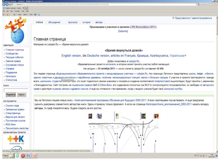Click the Windows Start (Пуск) button
218x163 pixels.
(x=5, y=156)
